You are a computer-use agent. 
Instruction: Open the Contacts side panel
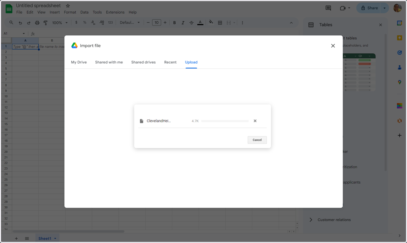[x=400, y=68]
